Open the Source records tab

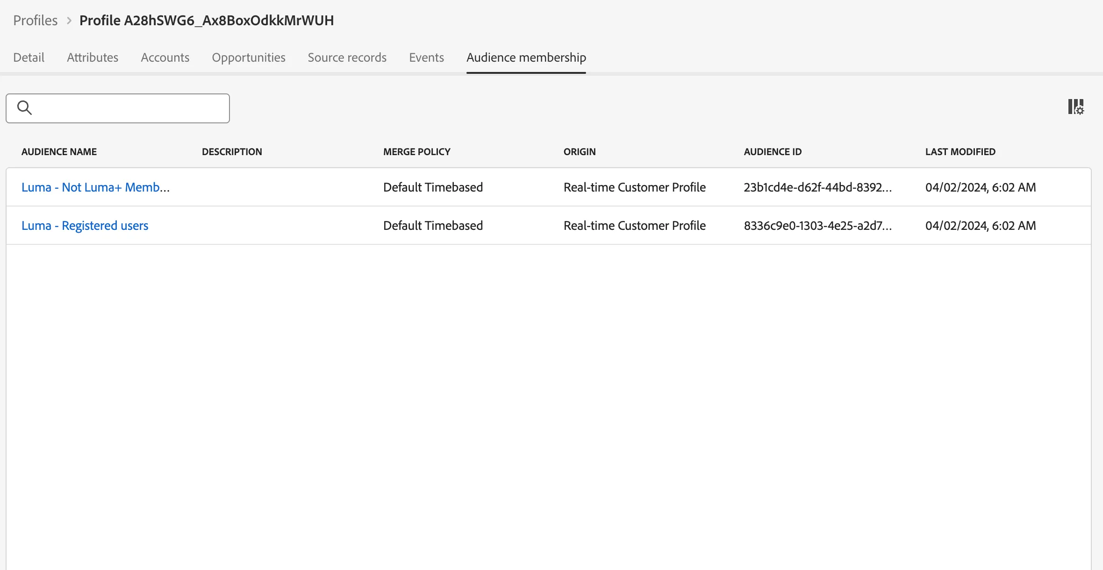pyautogui.click(x=347, y=57)
